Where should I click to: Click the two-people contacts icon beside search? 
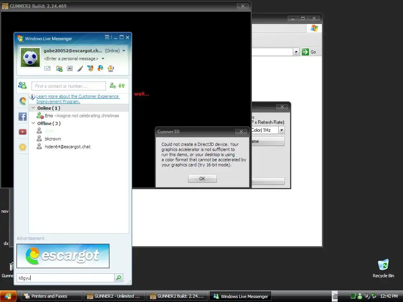[x=22, y=85]
